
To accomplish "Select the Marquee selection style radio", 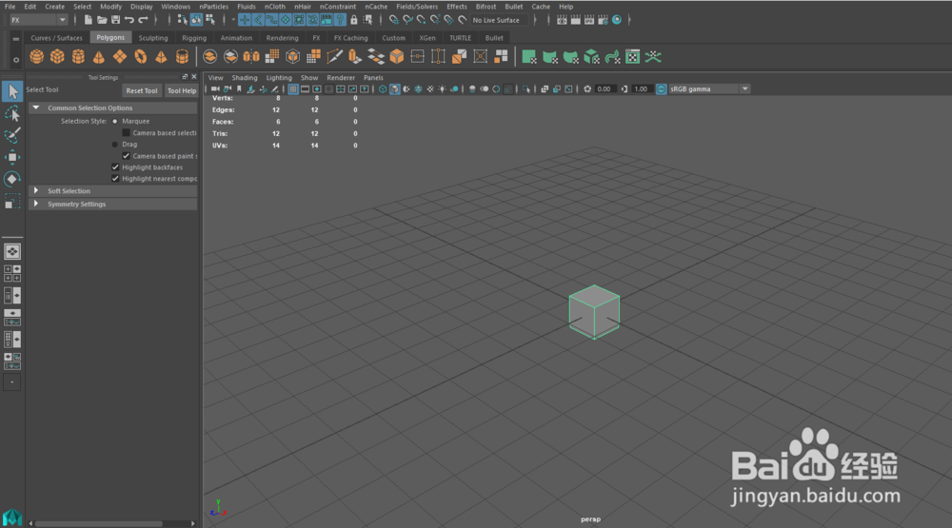I will (x=115, y=122).
